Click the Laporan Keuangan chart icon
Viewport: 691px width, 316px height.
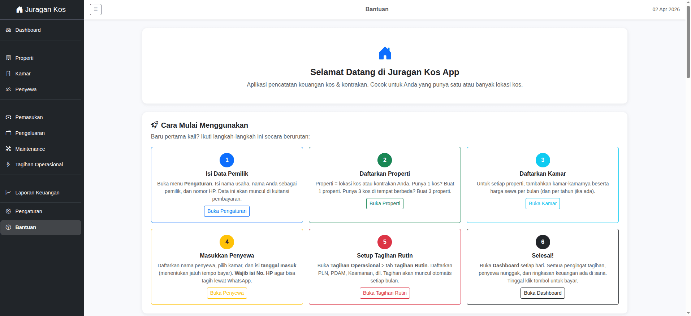coord(8,193)
